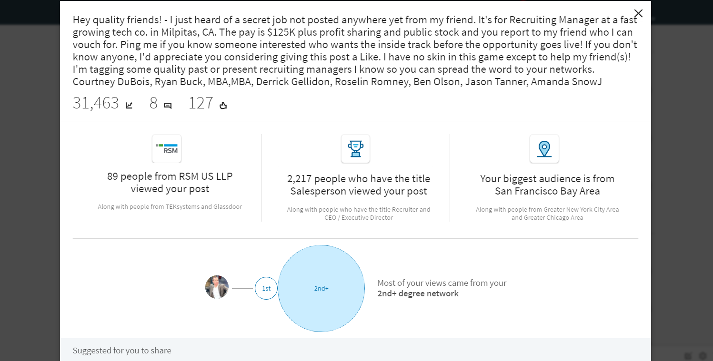Open the profile photo thumbnail
Viewport: 713px width, 361px height.
(x=217, y=287)
